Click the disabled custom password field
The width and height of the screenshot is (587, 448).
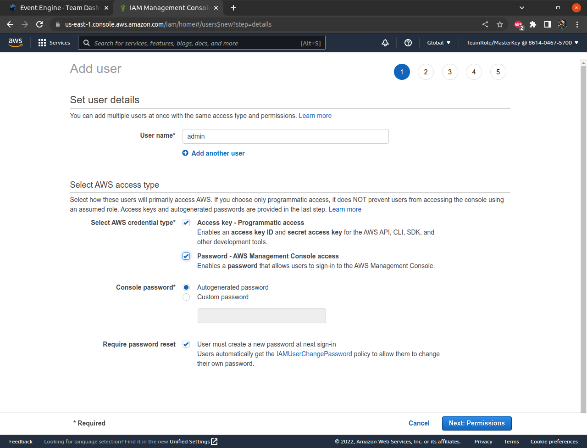262,316
